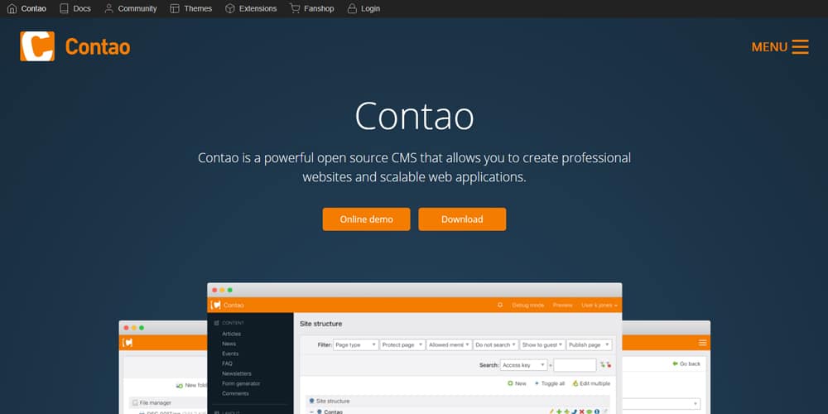
Task: Open the Themes link in top bar
Action: click(198, 8)
